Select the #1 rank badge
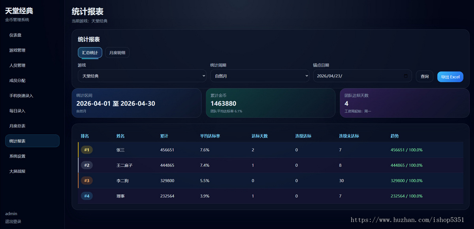Viewport: 474px width, 229px height. pos(87,150)
